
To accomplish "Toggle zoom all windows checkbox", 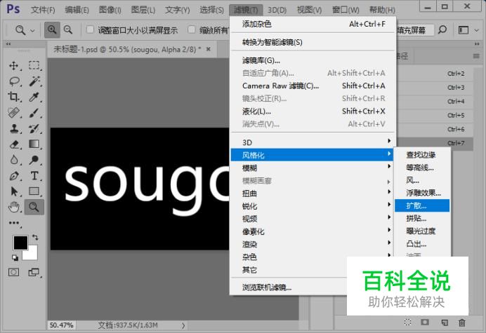I will (192, 29).
